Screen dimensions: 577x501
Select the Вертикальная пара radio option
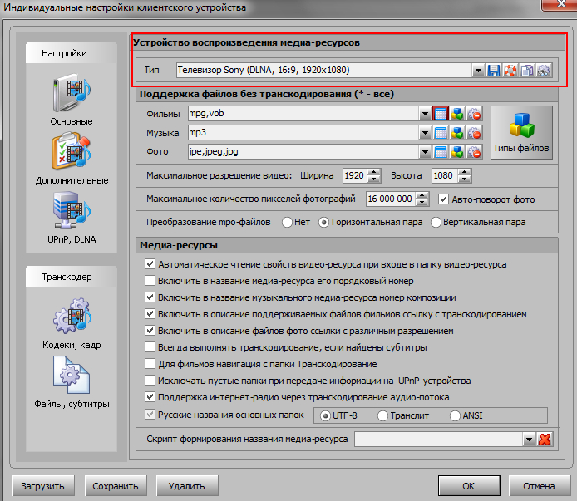[x=436, y=223]
